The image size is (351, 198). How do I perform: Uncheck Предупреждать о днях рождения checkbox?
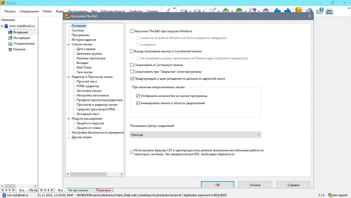tap(132, 79)
